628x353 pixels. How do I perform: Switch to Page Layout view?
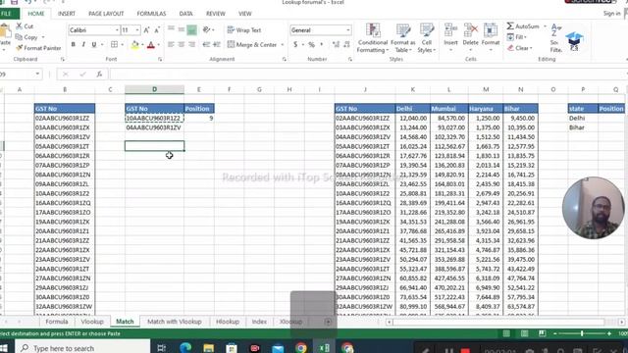524,333
